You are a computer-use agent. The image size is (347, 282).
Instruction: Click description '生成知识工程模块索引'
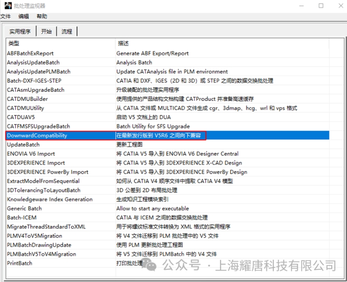coord(142,199)
